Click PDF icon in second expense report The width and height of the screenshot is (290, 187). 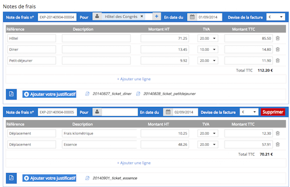12,178
